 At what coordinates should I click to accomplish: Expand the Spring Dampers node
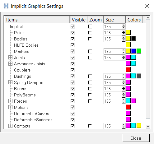[x=10, y=82]
